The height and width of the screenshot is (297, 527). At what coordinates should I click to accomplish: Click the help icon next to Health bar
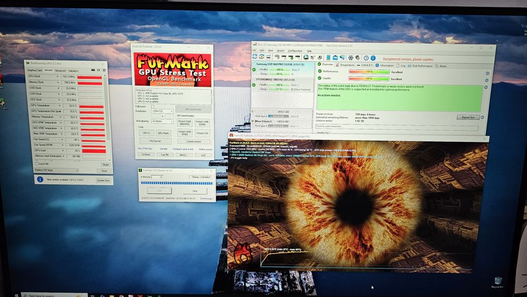click(486, 80)
